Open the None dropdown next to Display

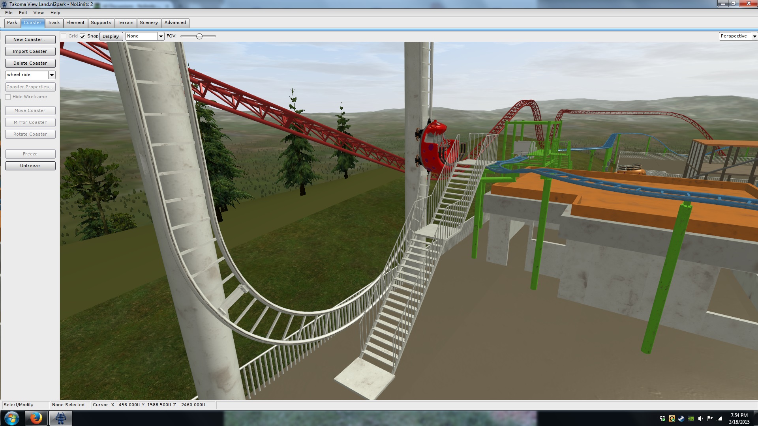161,36
